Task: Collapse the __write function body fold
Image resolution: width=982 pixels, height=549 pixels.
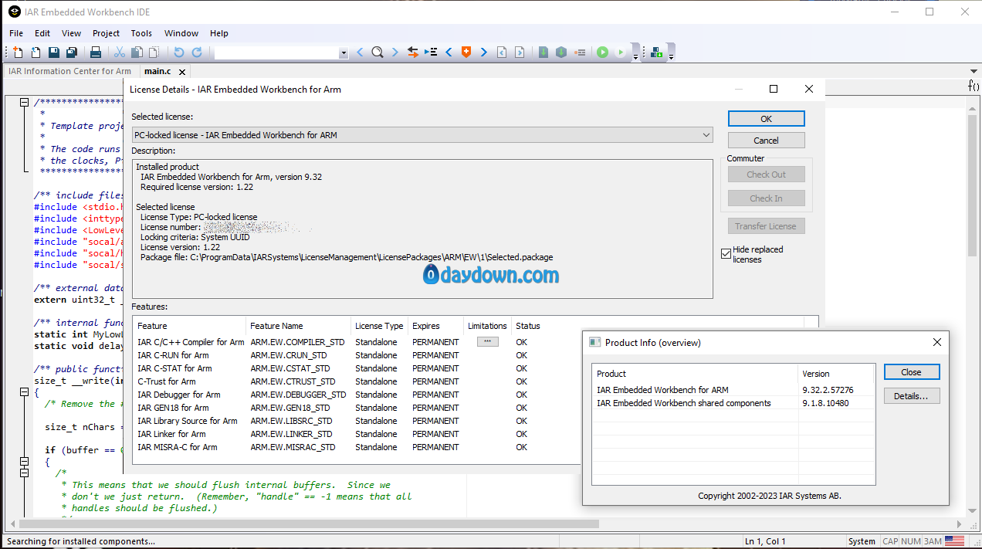Action: (x=24, y=392)
